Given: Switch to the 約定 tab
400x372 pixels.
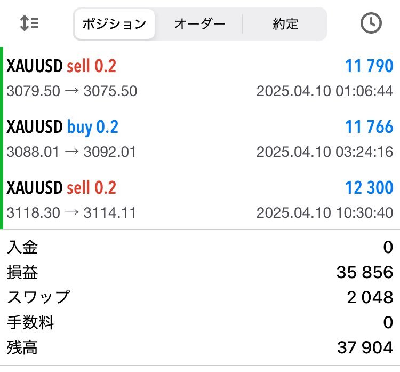Looking at the screenshot, I should [285, 24].
